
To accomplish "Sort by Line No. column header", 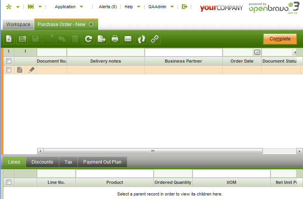I will pos(56,182).
